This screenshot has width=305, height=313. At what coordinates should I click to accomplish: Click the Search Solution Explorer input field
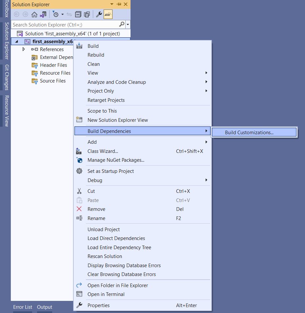[65, 25]
